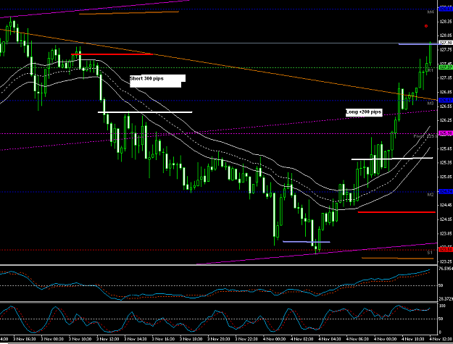Click the white 127.90 current price tag
The height and width of the screenshot is (344, 453).
[446, 43]
